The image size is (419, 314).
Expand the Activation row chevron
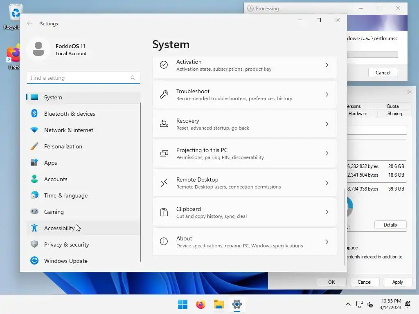(x=327, y=65)
